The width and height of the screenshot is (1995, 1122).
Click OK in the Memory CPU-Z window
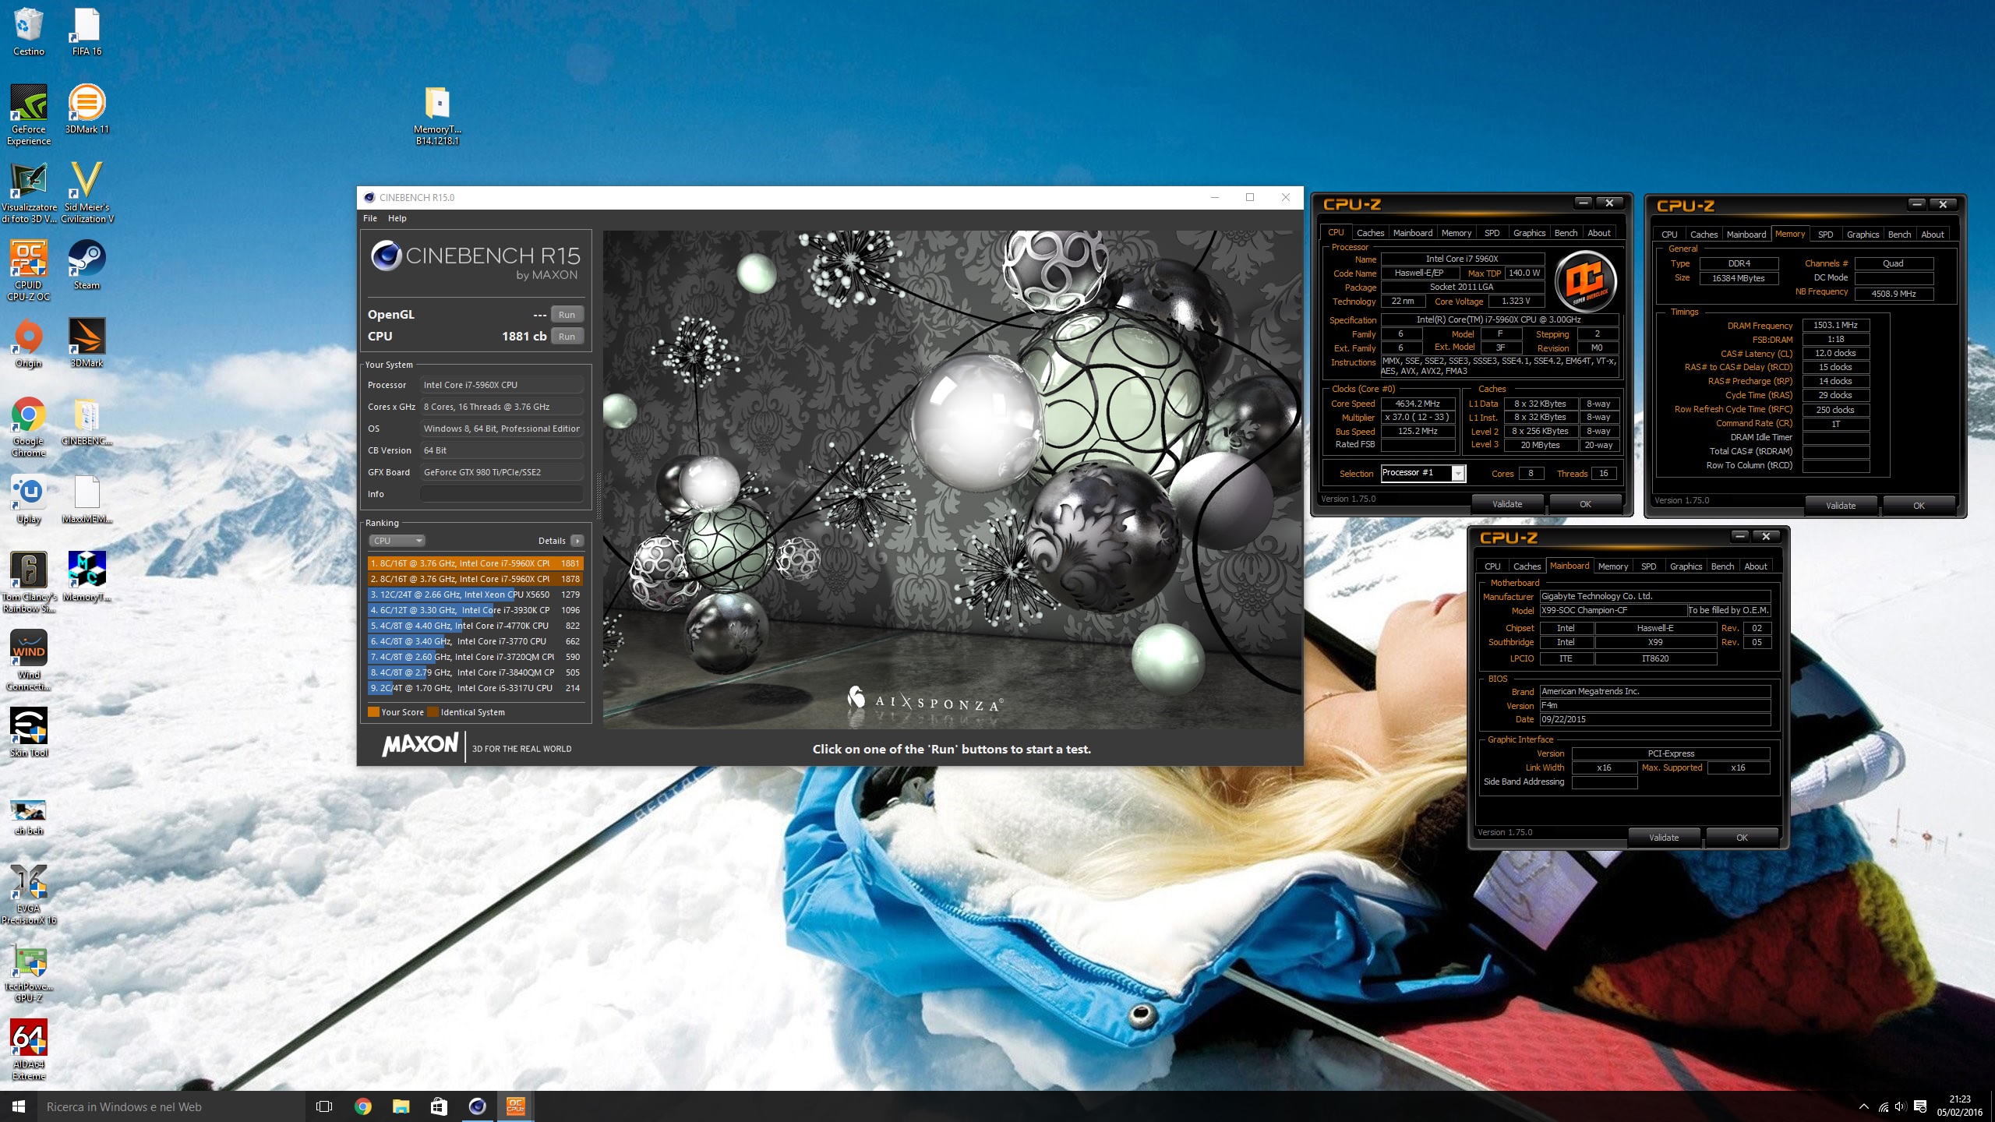[x=1919, y=506]
